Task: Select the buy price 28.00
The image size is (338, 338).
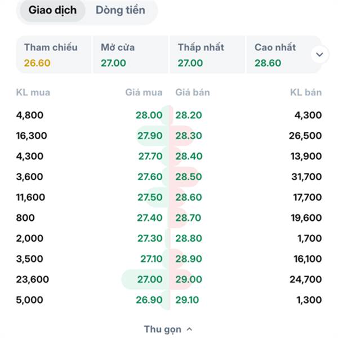Action: tap(149, 115)
